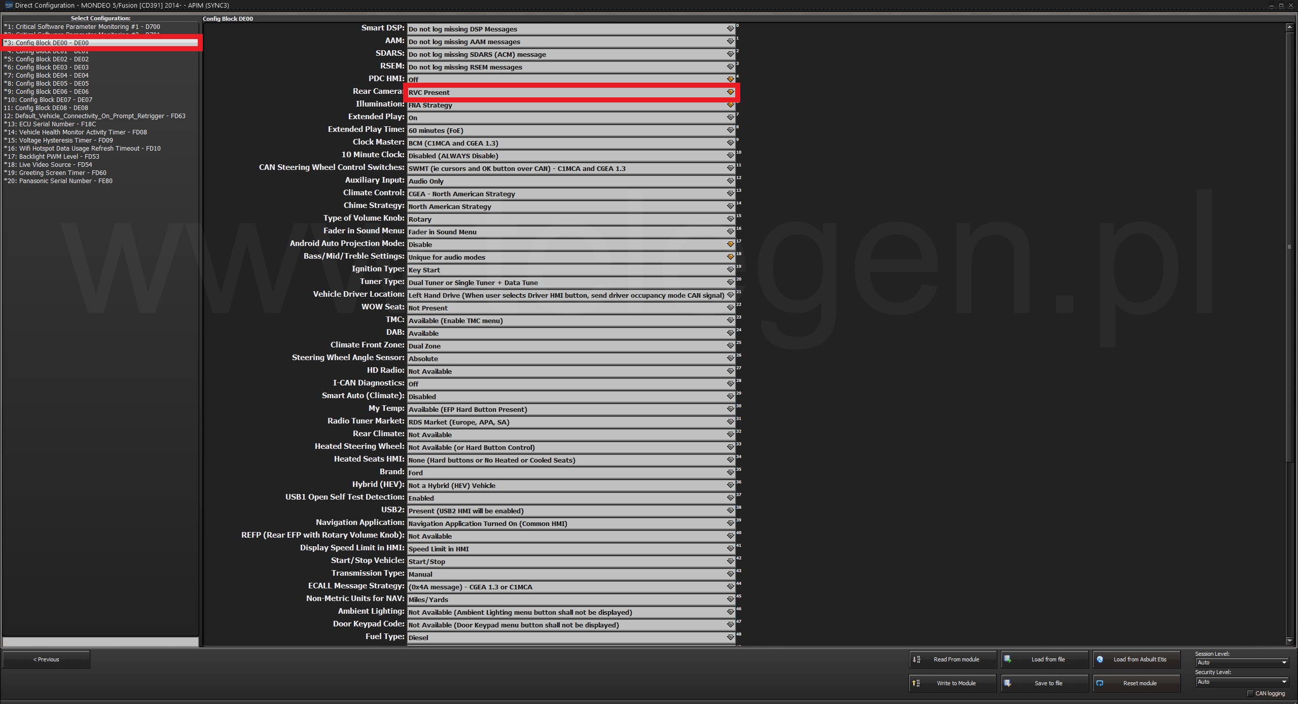Viewport: 1298px width, 704px height.
Task: Open the DAB dropdown
Action: pos(571,333)
